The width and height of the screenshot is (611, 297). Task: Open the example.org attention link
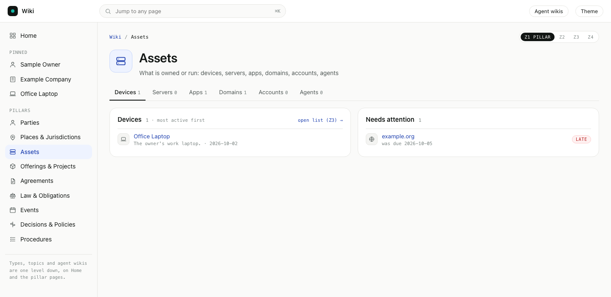click(398, 136)
